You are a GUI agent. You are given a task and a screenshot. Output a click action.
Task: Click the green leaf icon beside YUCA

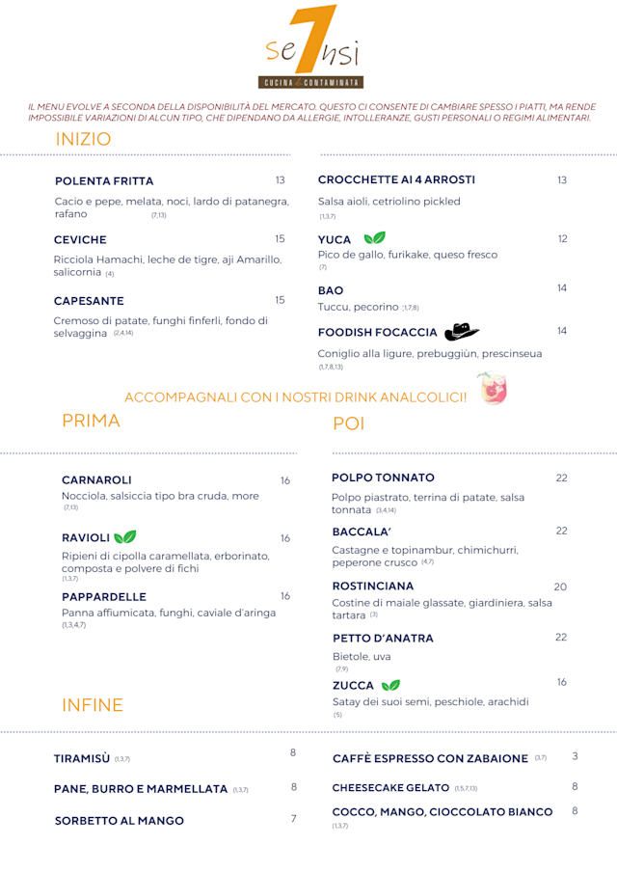(x=374, y=238)
